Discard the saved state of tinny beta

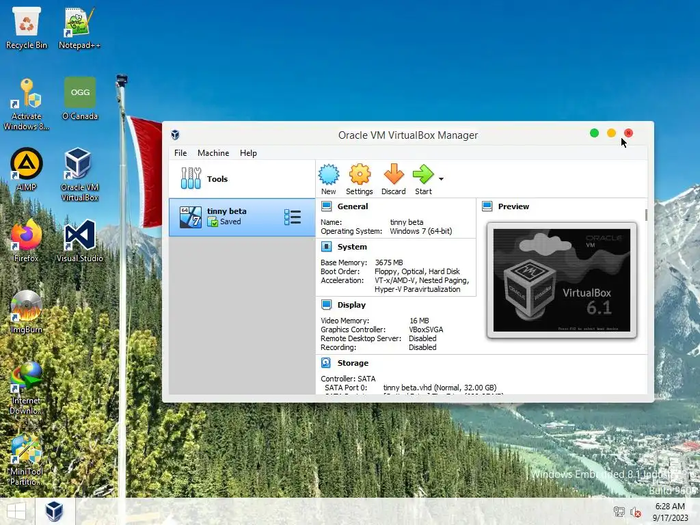393,179
